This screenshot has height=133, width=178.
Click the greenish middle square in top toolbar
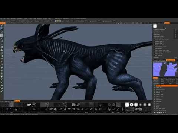tap(58, 21)
